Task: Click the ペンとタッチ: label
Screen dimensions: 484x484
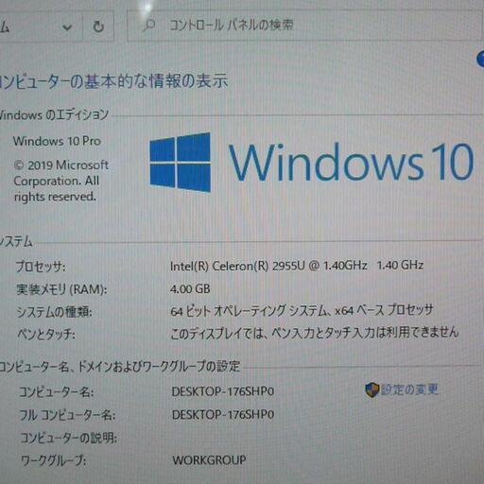Action: [x=46, y=334]
